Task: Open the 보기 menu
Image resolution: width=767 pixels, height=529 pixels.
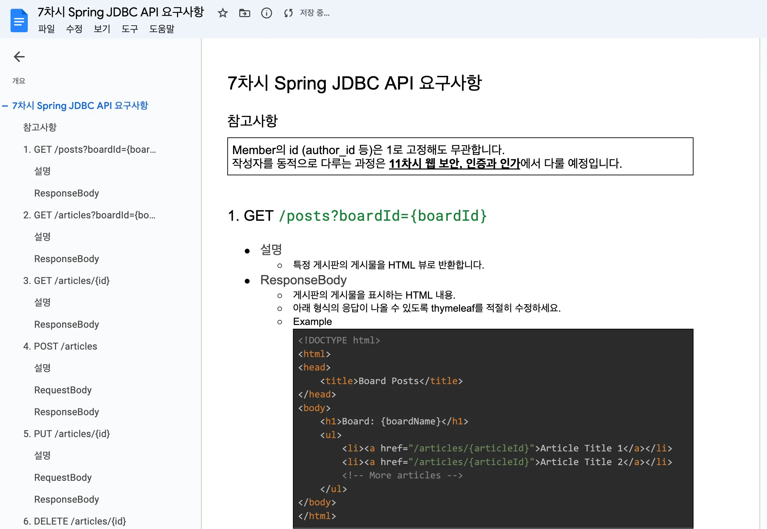Action: pyautogui.click(x=102, y=29)
